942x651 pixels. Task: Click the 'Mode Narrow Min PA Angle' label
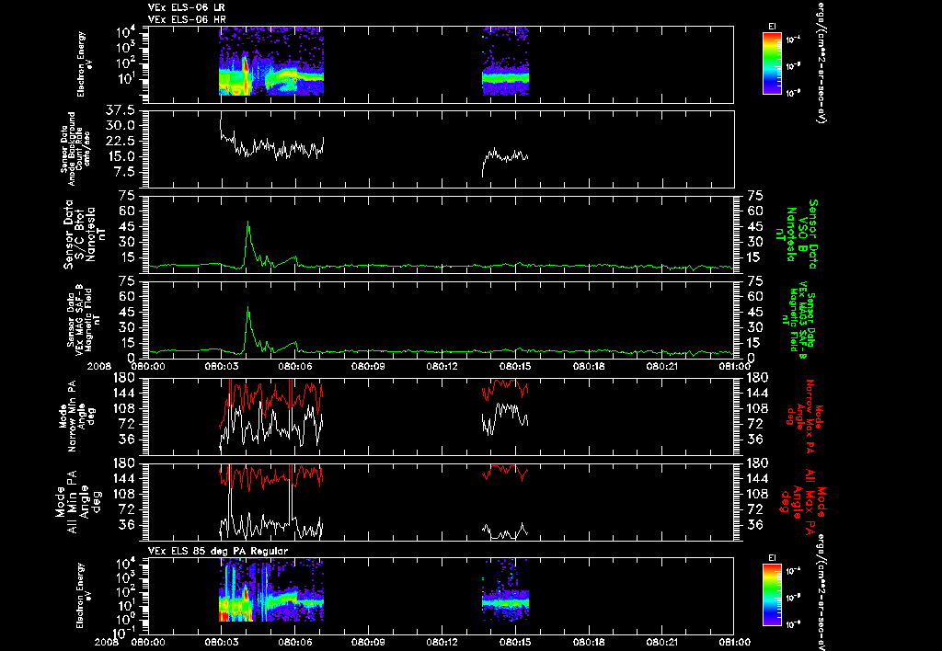point(76,416)
